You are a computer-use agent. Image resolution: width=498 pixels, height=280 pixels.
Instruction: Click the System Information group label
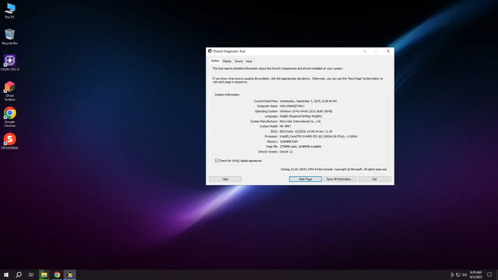pyautogui.click(x=227, y=95)
